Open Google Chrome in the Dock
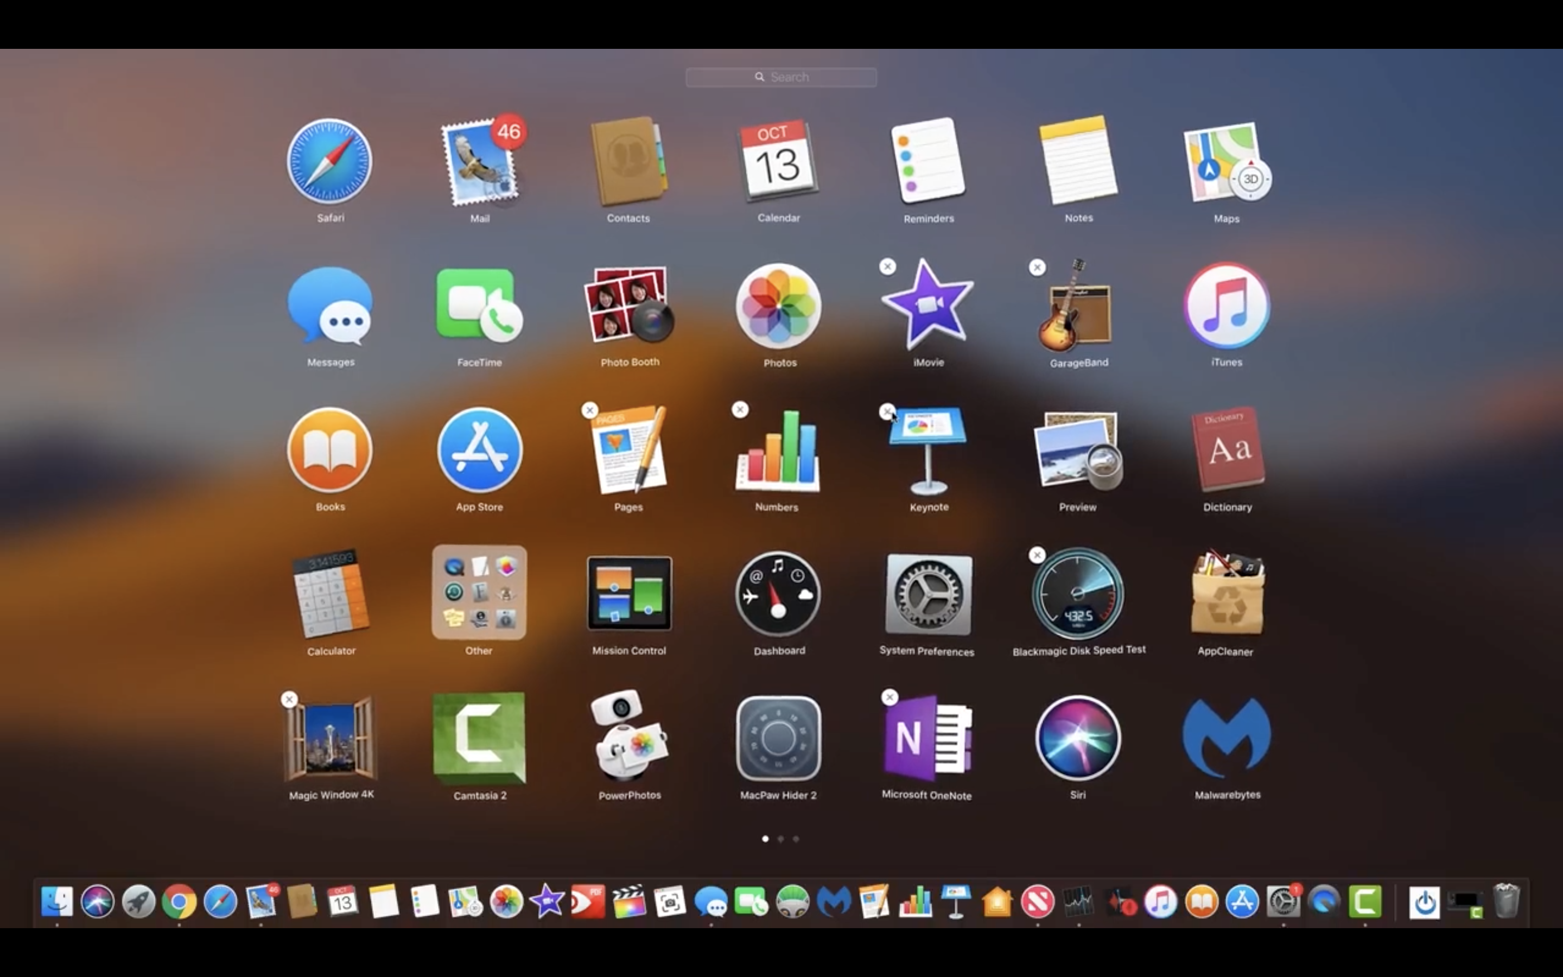Viewport: 1563px width, 977px height. click(179, 901)
